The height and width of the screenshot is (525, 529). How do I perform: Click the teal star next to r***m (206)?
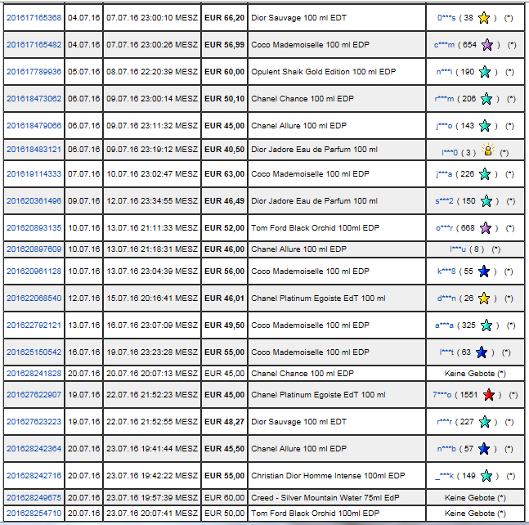coord(486,98)
